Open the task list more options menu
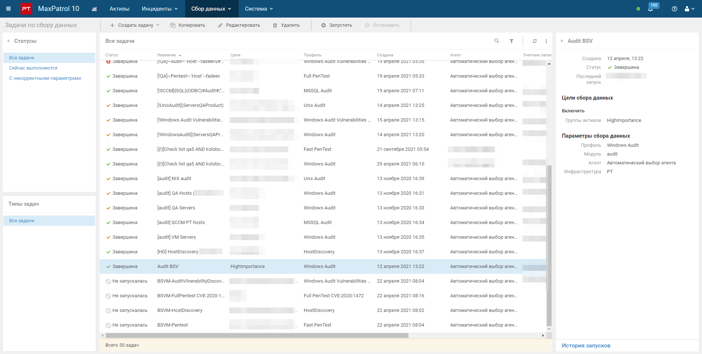This screenshot has height=354, width=702. (546, 41)
